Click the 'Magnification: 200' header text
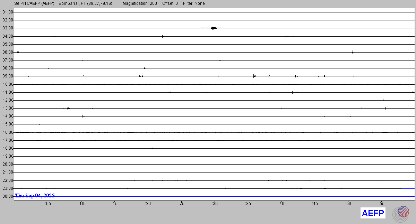416x224 pixels. 140,3
